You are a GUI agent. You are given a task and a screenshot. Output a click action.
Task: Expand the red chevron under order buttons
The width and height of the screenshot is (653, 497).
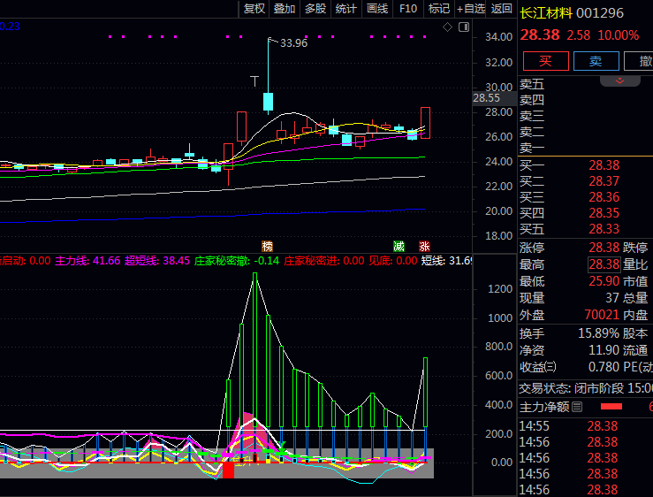[x=620, y=80]
